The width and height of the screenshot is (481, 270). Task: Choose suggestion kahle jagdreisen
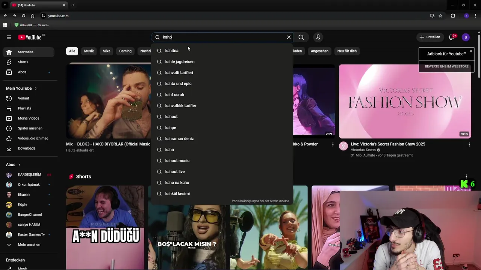(x=222, y=61)
